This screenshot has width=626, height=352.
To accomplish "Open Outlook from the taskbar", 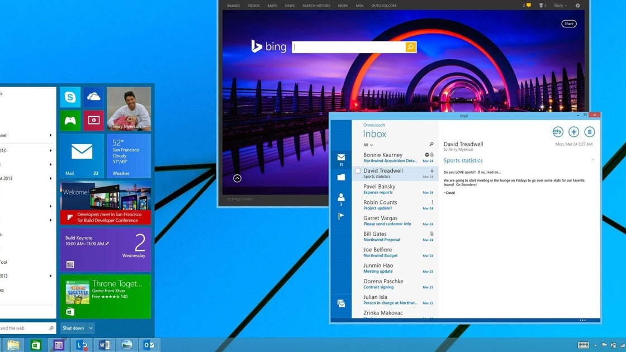I will 149,345.
